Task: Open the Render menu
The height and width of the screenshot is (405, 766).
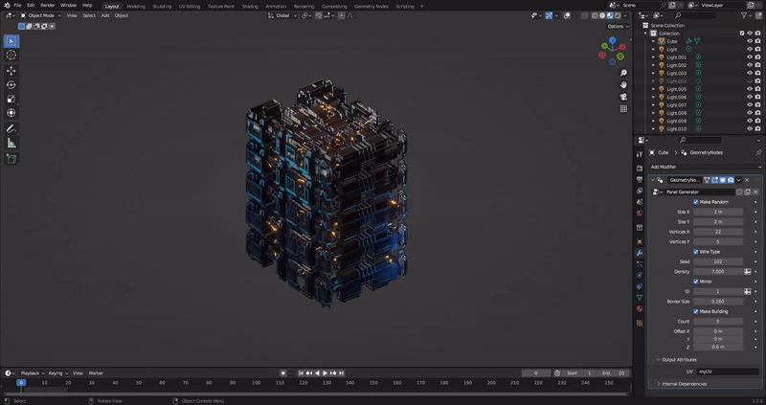Action: [47, 6]
